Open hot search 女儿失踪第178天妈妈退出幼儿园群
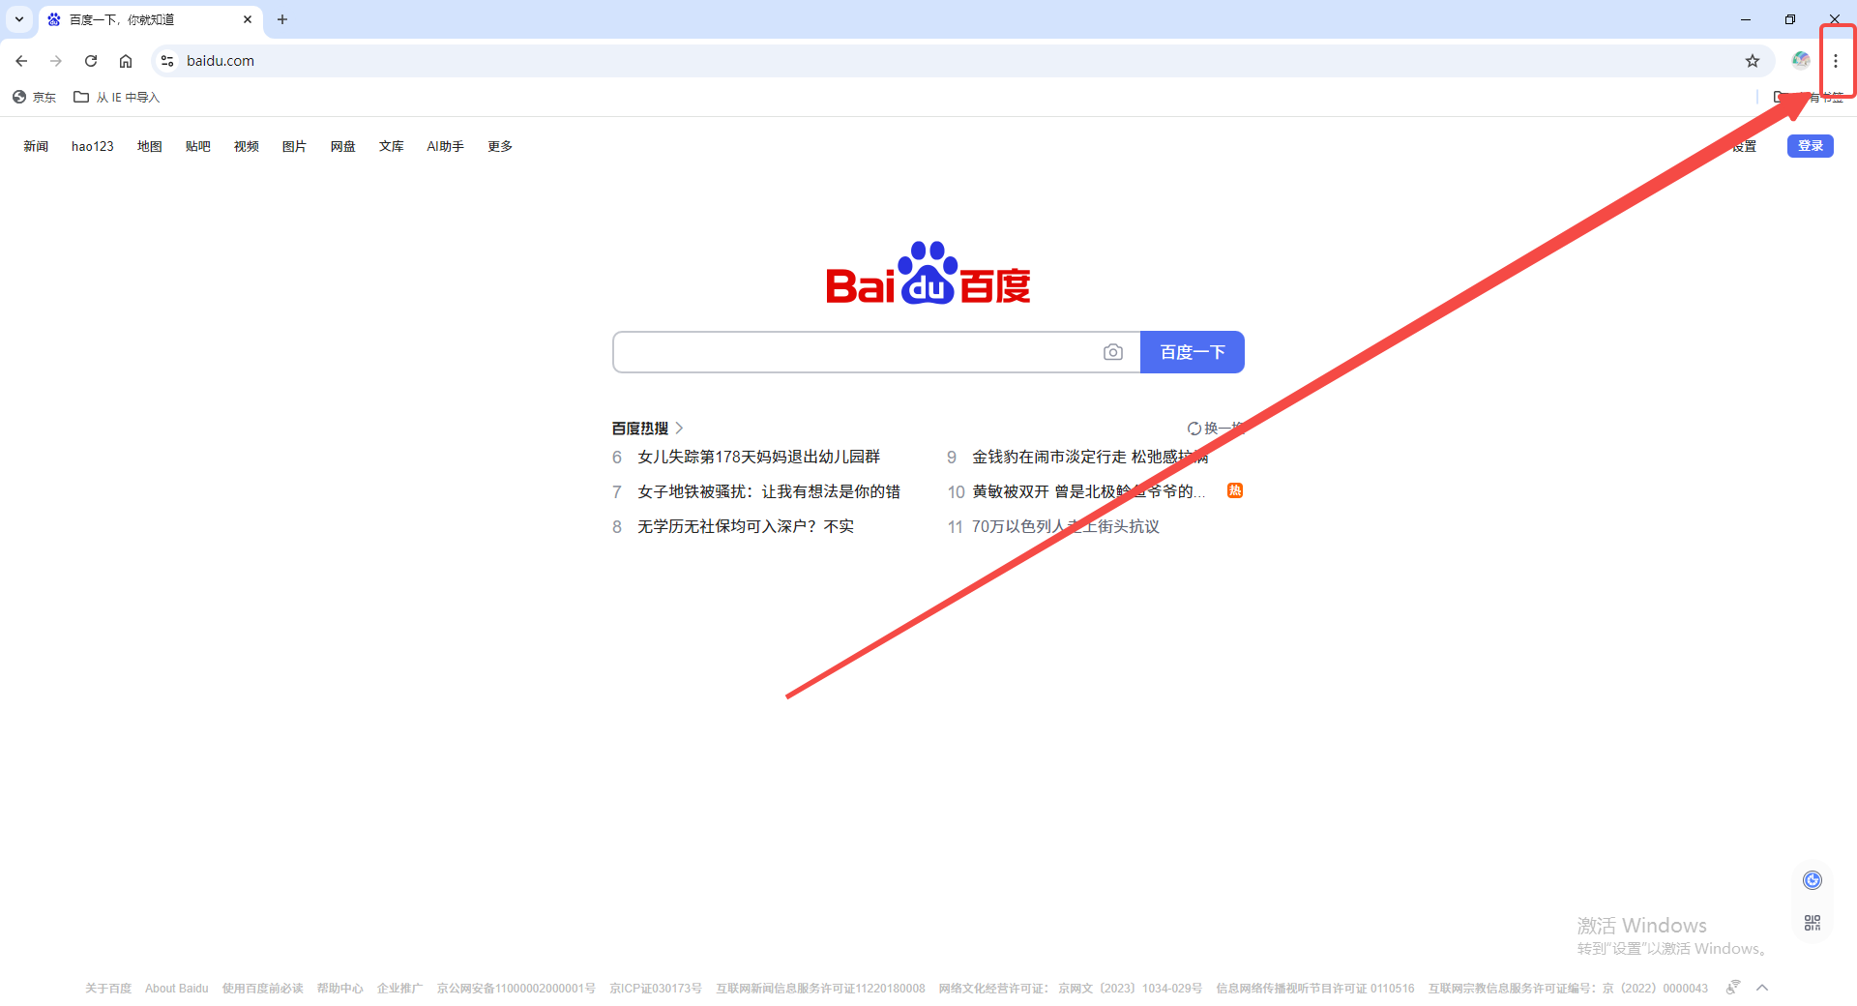The height and width of the screenshot is (1006, 1857). 758,457
